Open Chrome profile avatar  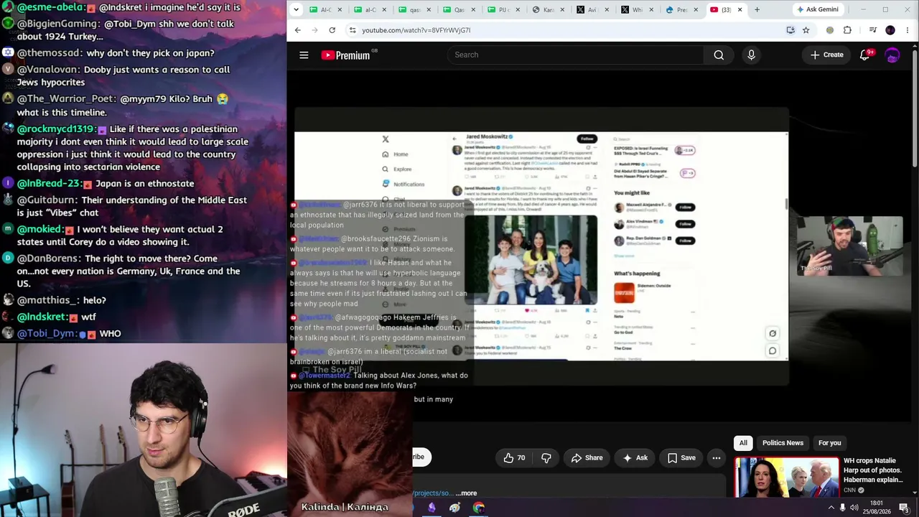click(890, 30)
